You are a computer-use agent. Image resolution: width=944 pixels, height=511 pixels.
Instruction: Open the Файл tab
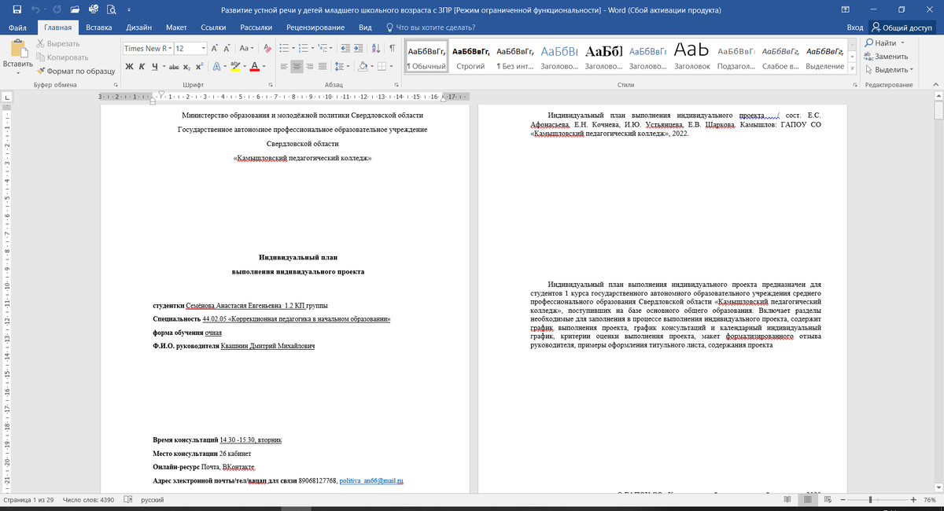pos(18,28)
